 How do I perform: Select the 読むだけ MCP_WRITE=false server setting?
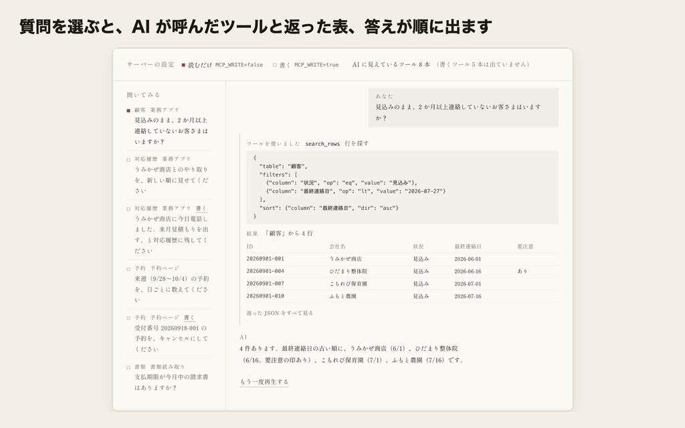(222, 65)
